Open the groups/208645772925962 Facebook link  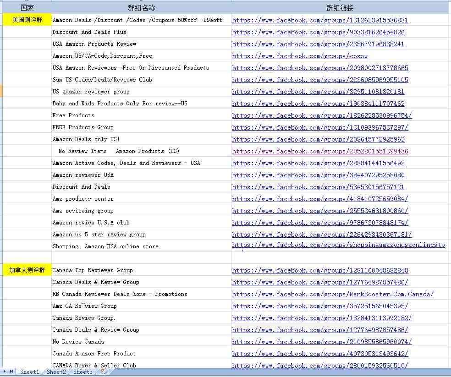pyautogui.click(x=318, y=139)
